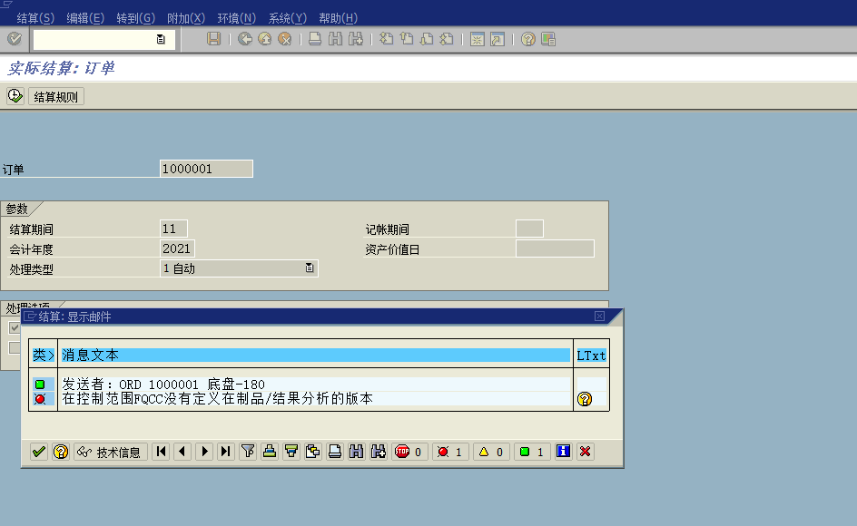Screen dimensions: 857x526
Task: Toggle the yellow warning messages filter showing 0
Action: pos(491,452)
